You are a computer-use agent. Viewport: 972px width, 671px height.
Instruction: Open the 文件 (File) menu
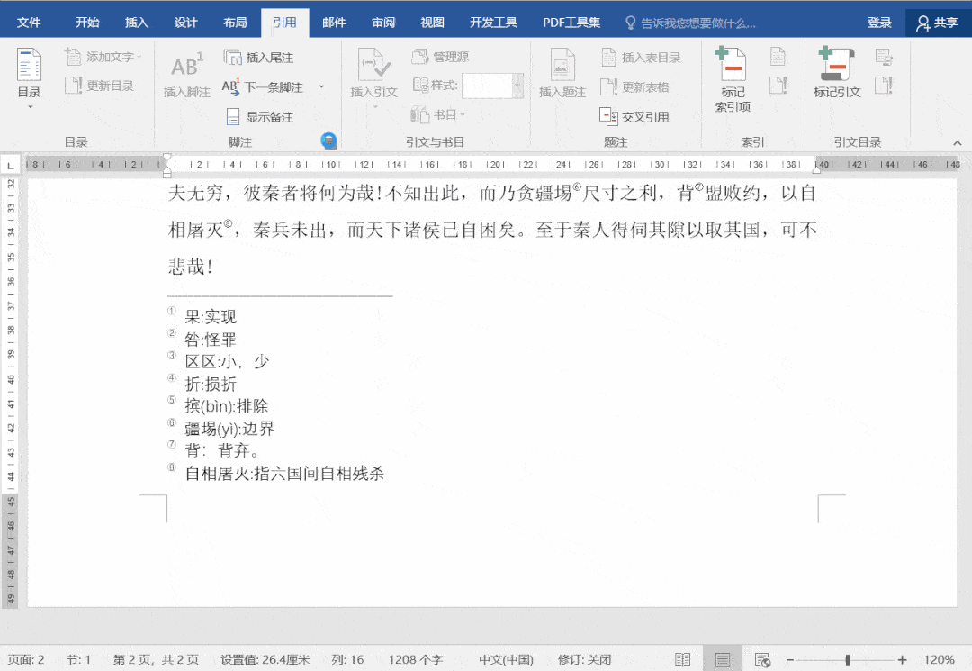click(29, 23)
